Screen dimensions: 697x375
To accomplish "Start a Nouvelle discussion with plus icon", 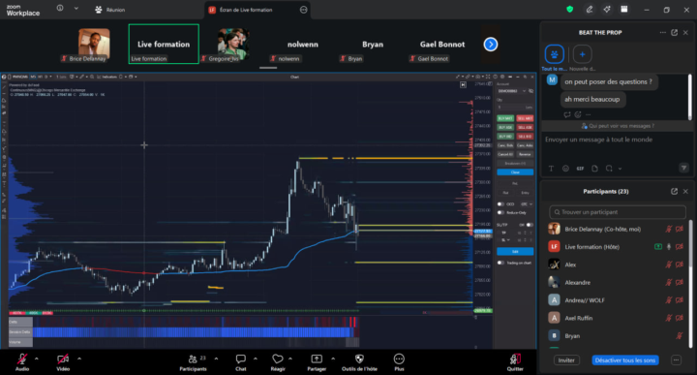I will coord(583,54).
